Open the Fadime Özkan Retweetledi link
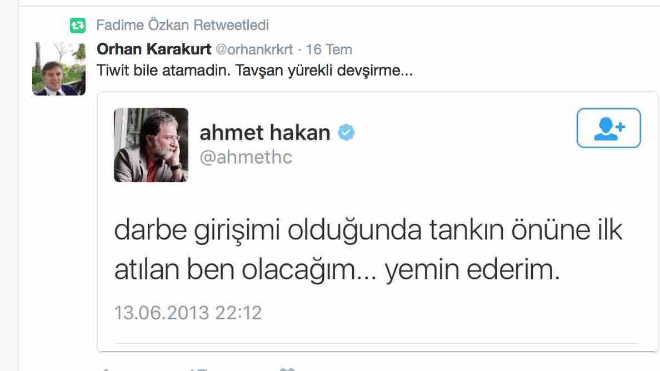The width and height of the screenshot is (660, 371). [x=182, y=25]
